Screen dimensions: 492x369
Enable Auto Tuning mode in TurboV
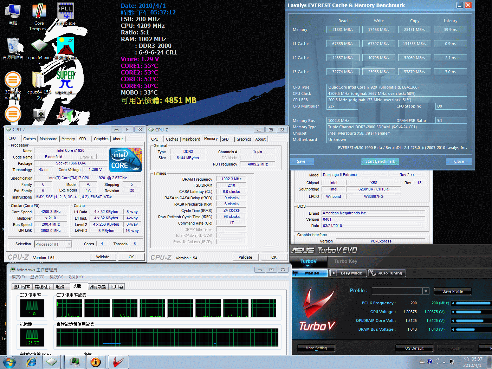coord(387,273)
